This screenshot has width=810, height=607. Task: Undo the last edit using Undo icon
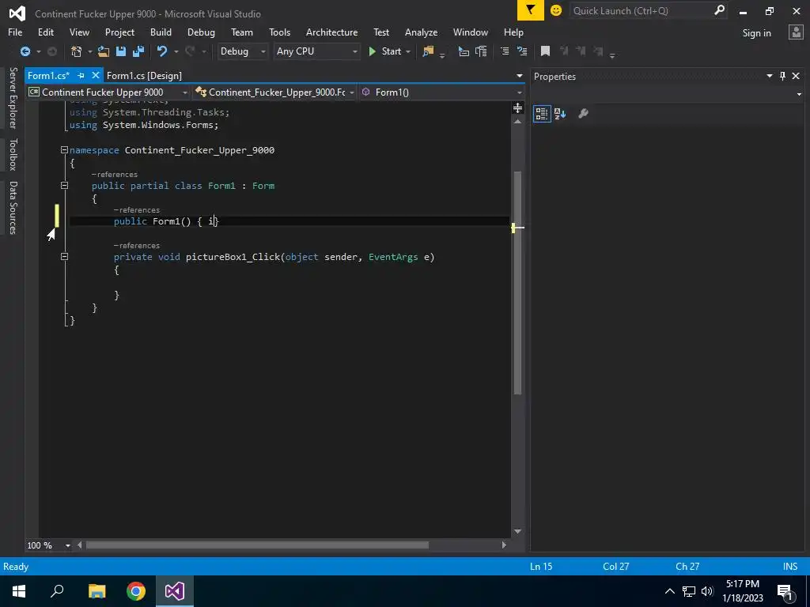(x=162, y=51)
